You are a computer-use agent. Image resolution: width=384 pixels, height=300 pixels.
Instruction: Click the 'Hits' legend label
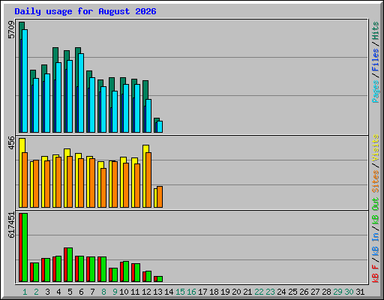coord(375,31)
